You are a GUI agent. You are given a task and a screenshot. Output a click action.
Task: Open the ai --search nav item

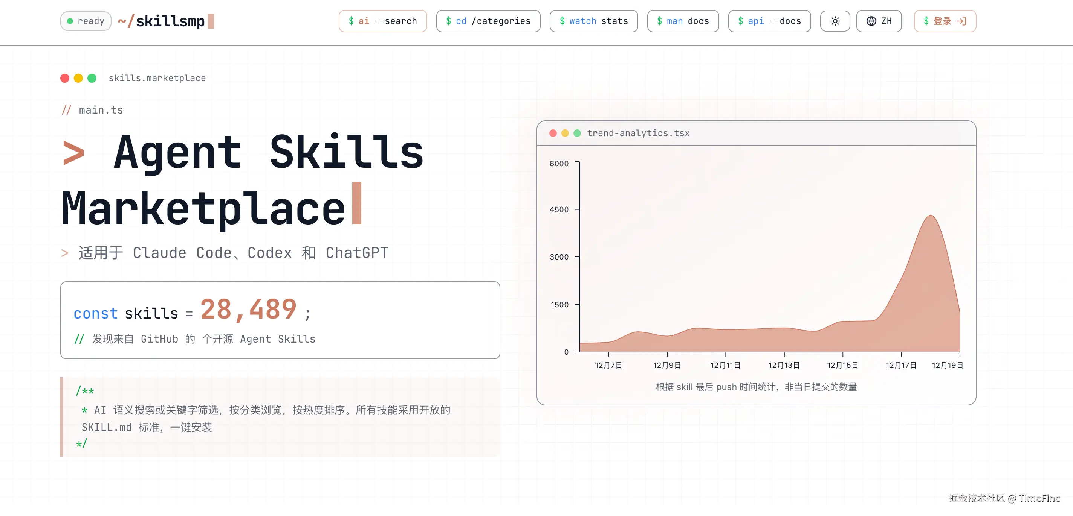[x=382, y=21]
